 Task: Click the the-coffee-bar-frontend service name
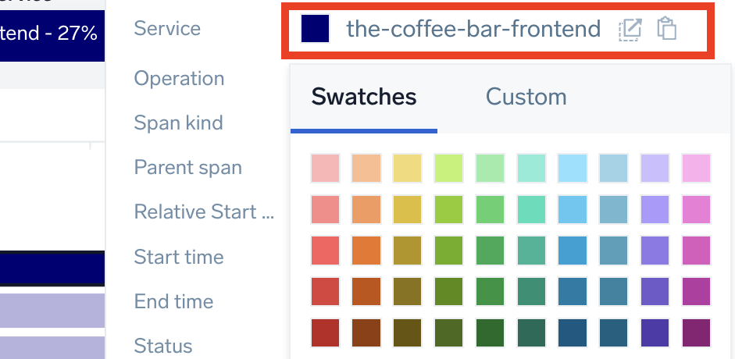[473, 30]
